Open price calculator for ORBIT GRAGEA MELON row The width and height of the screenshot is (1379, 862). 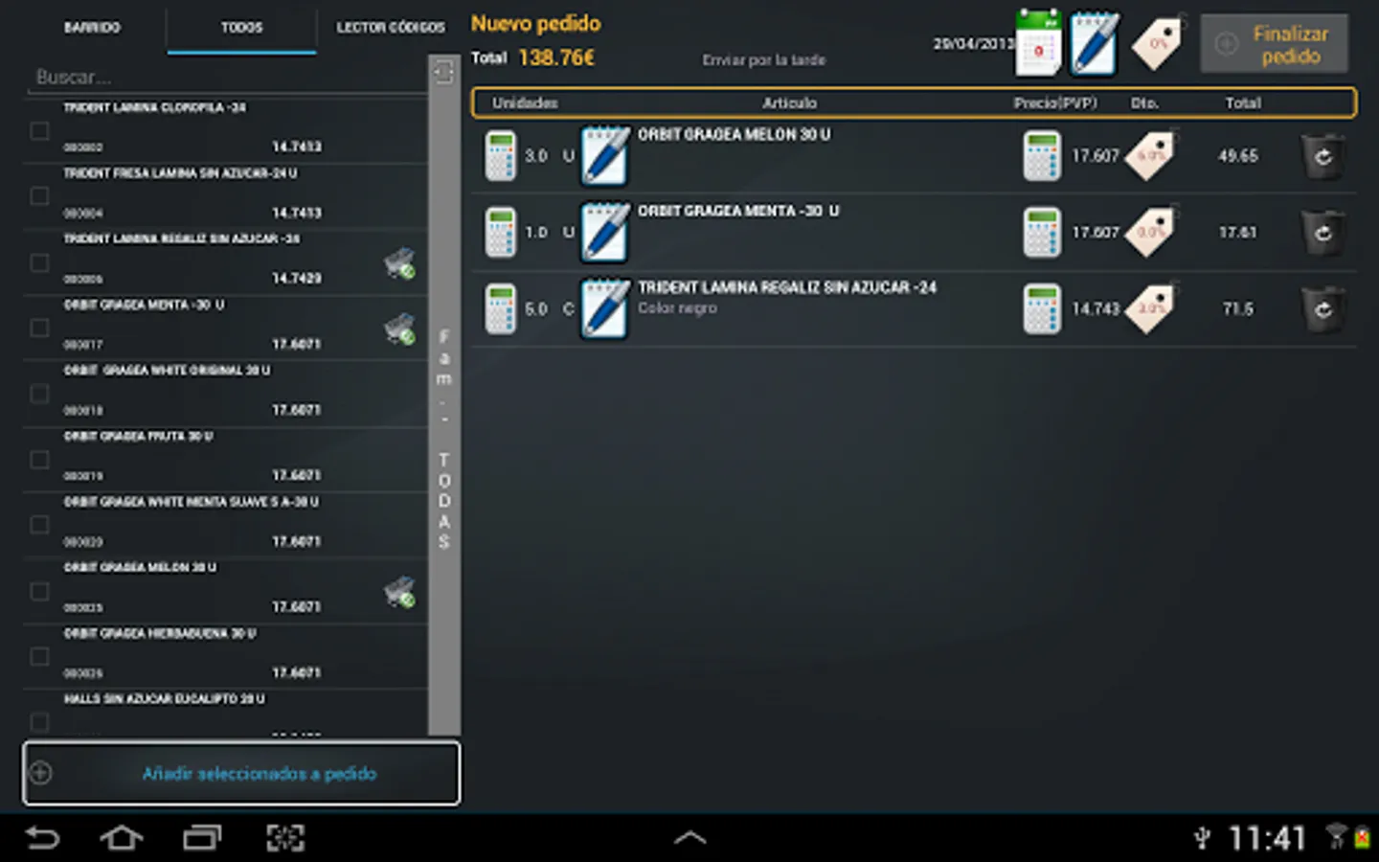1041,156
